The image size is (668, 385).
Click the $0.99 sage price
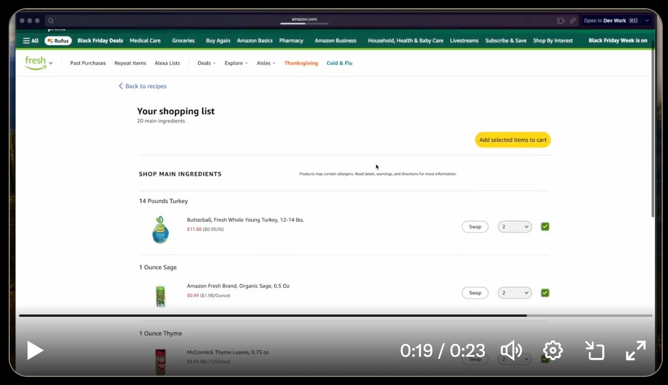tap(192, 295)
